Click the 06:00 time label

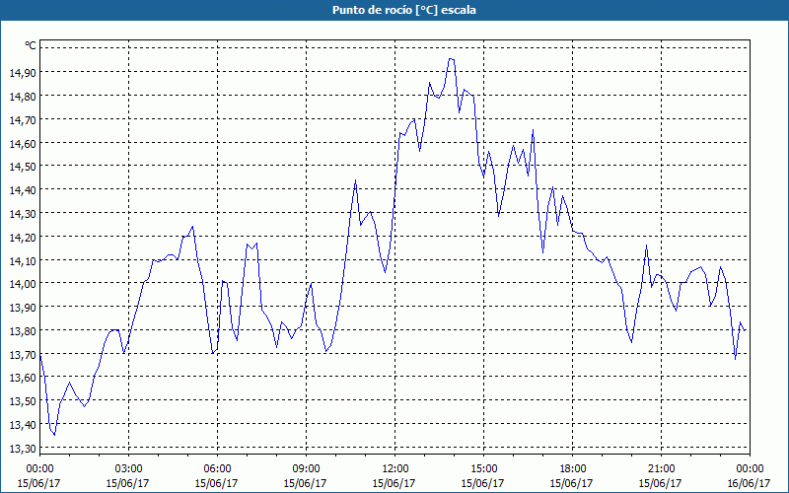click(217, 469)
